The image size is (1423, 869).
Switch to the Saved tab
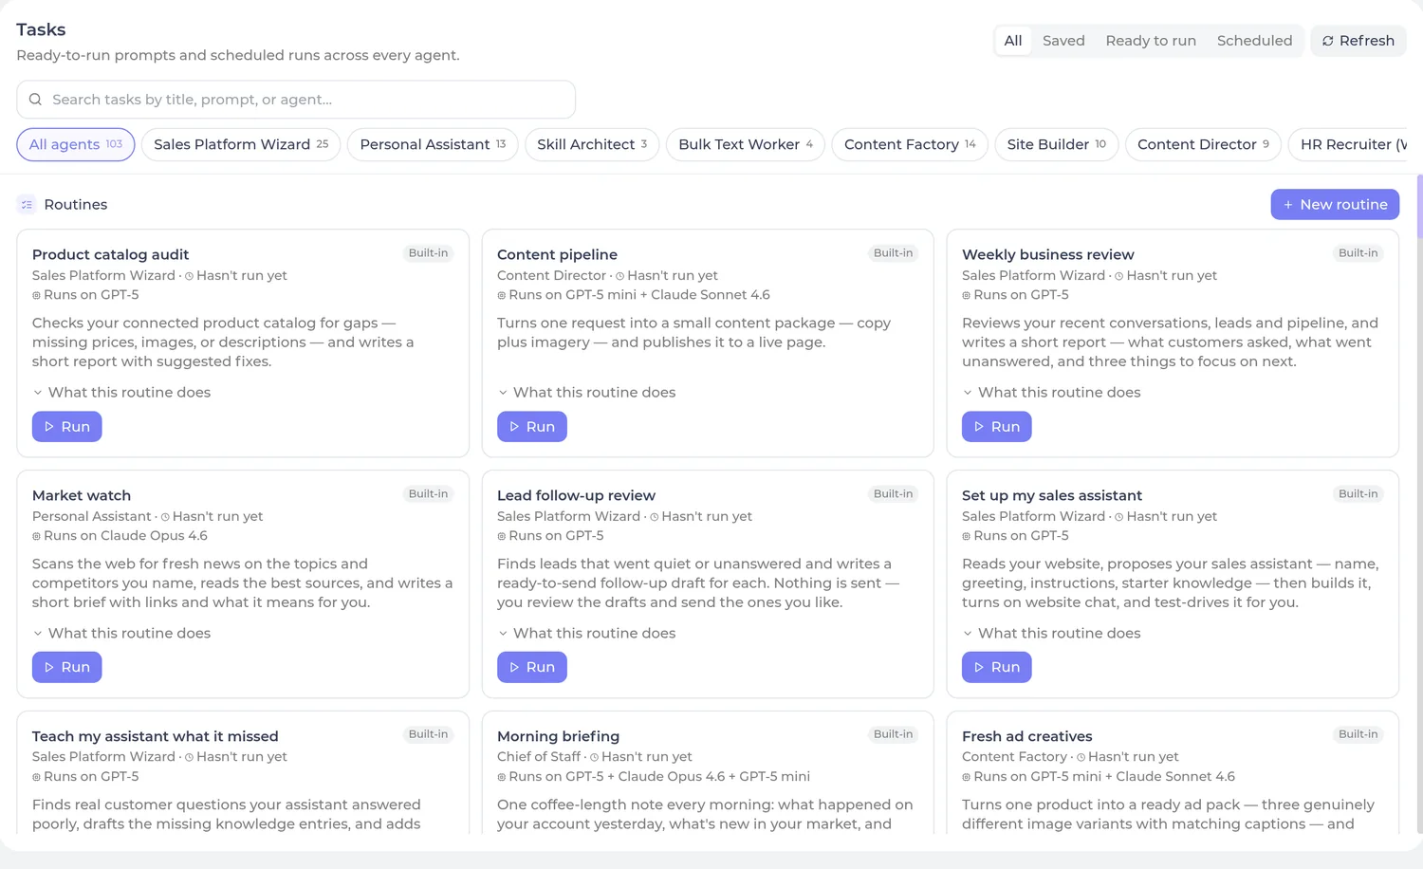[1063, 41]
